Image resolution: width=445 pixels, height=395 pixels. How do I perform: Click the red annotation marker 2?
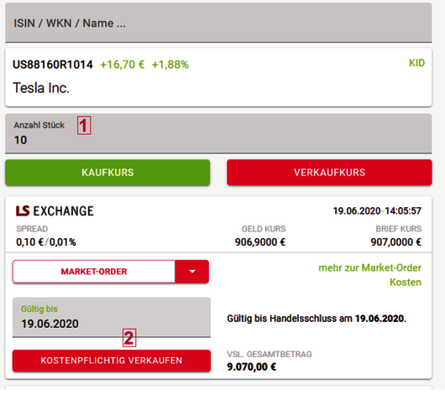pos(129,338)
